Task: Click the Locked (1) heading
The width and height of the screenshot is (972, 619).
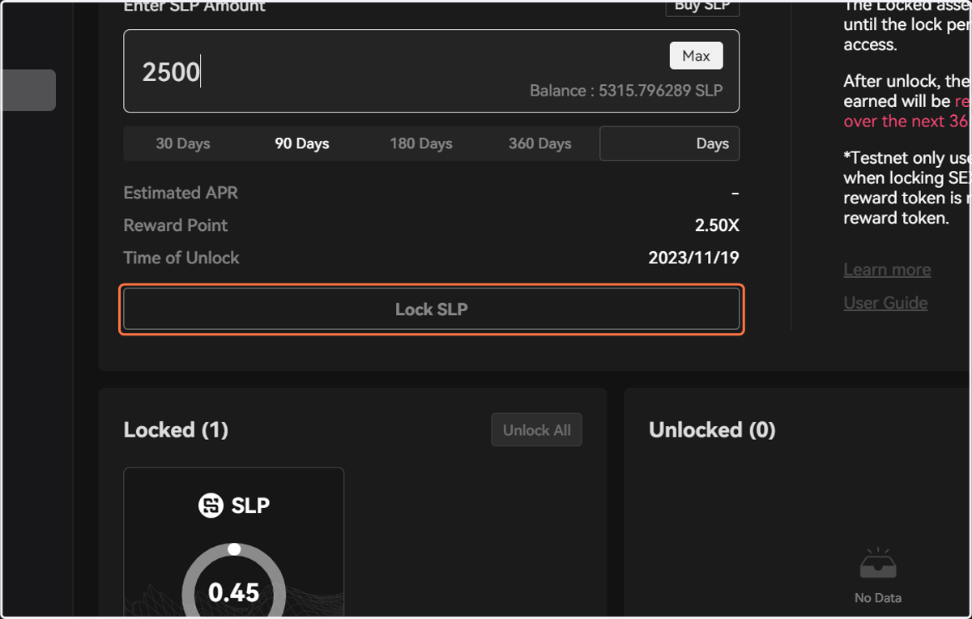Action: pyautogui.click(x=176, y=430)
